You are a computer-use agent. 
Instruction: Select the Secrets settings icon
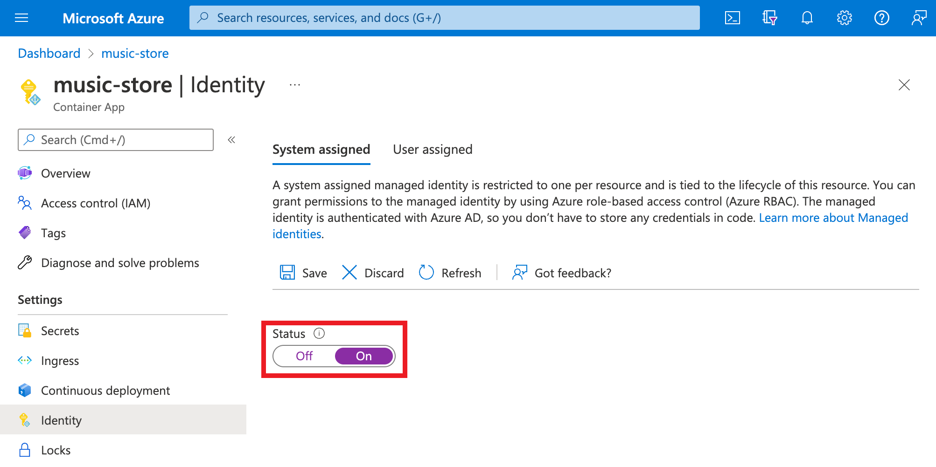tap(24, 330)
